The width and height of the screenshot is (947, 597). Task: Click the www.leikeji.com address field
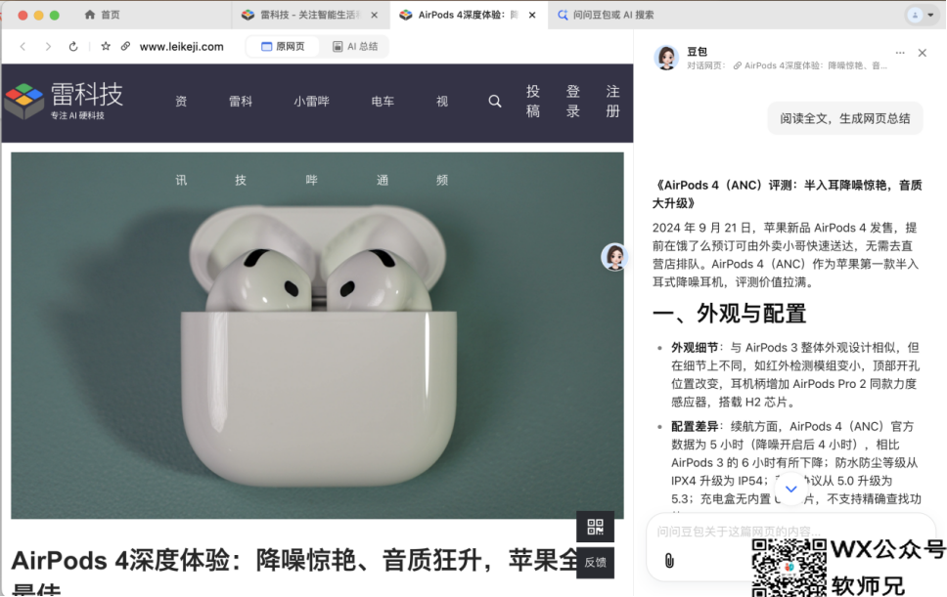tap(181, 47)
